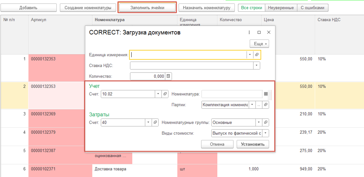This screenshot has height=177, width=364.
Task: Open the Номенклатурные группы value form
Action: pyautogui.click(x=266, y=123)
